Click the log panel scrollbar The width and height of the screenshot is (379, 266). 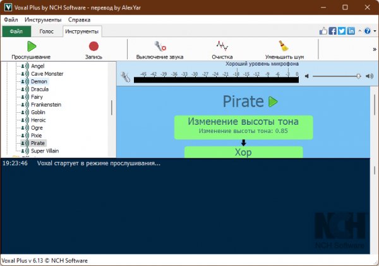click(375, 170)
